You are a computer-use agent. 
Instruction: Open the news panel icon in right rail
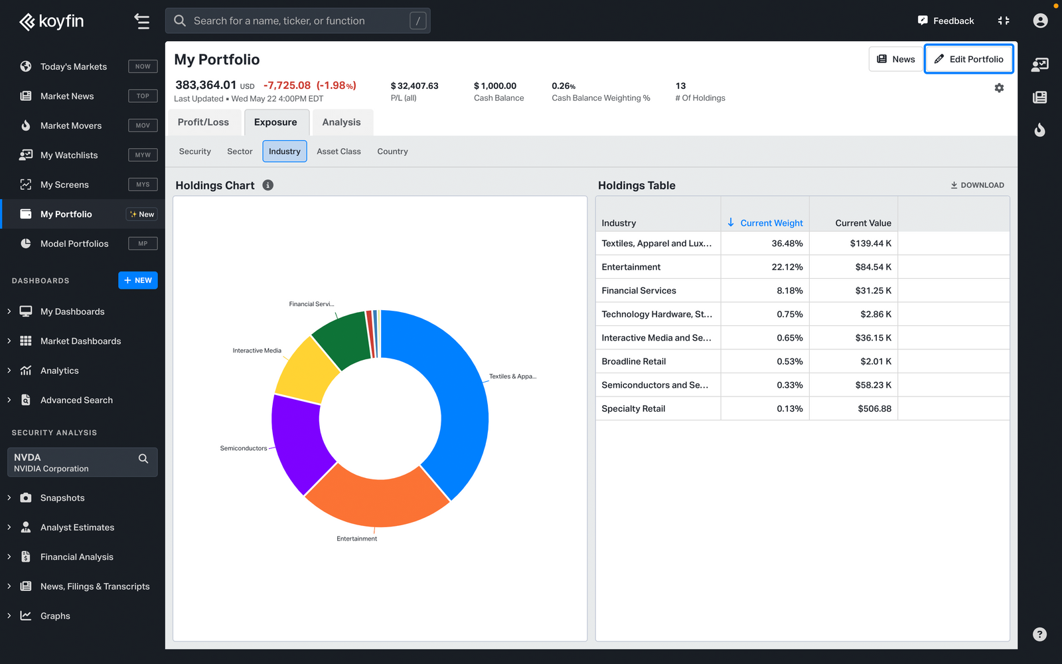pos(1039,98)
